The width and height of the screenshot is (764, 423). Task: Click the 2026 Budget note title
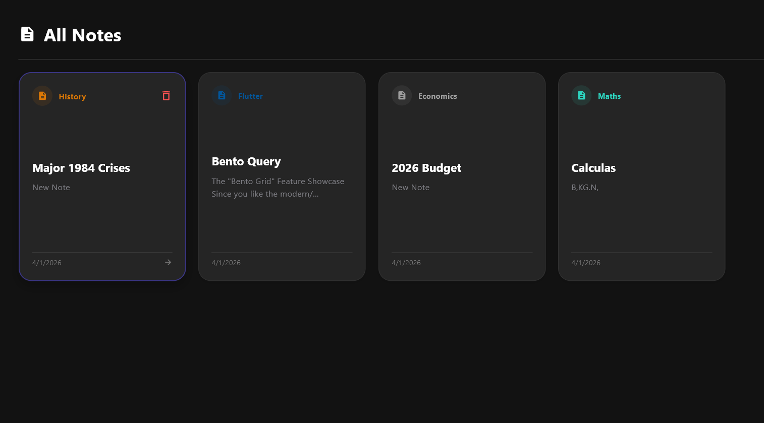click(x=426, y=168)
